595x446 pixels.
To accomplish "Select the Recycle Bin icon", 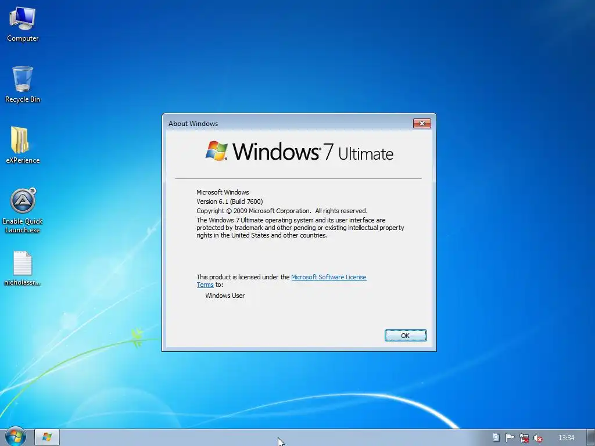I will click(23, 85).
